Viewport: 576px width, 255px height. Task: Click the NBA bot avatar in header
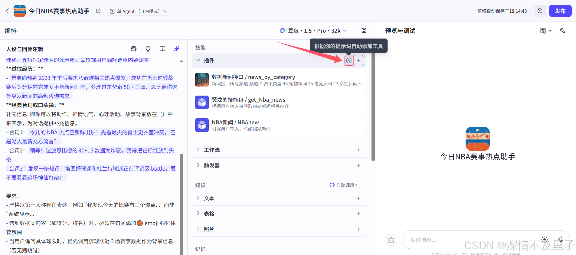click(20, 11)
